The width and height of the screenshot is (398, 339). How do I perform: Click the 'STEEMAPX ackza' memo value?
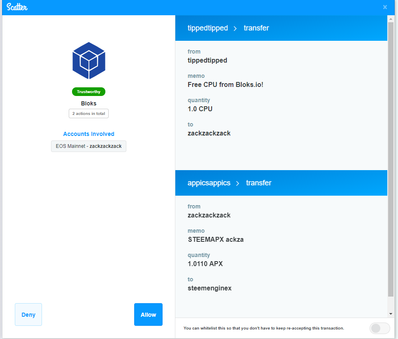[x=216, y=239]
